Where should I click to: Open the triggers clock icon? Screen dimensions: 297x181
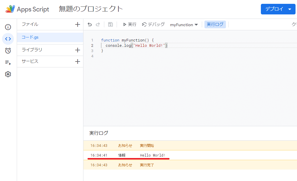click(8, 50)
